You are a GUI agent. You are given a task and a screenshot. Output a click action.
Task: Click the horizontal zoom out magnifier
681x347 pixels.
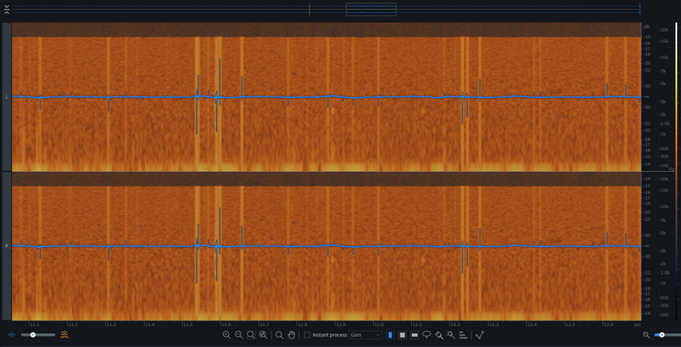pos(238,335)
